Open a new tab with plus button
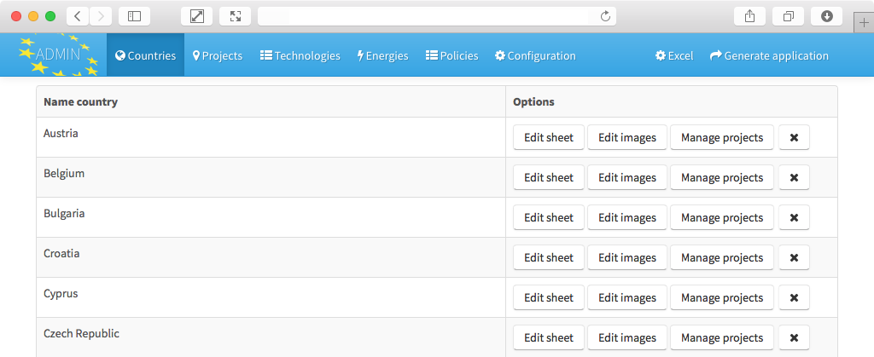 pyautogui.click(x=865, y=23)
